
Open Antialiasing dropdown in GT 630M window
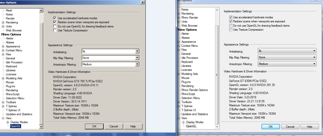coord(287,51)
